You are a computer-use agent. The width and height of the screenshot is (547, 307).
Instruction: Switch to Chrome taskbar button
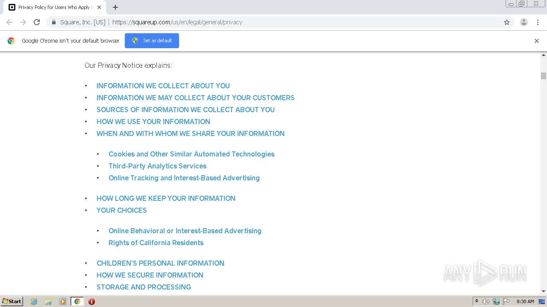(77, 301)
